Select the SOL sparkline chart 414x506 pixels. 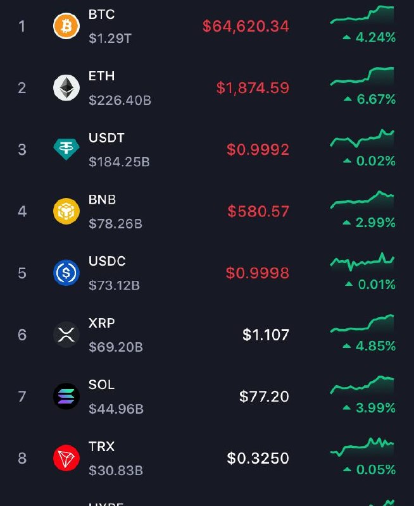pos(362,385)
